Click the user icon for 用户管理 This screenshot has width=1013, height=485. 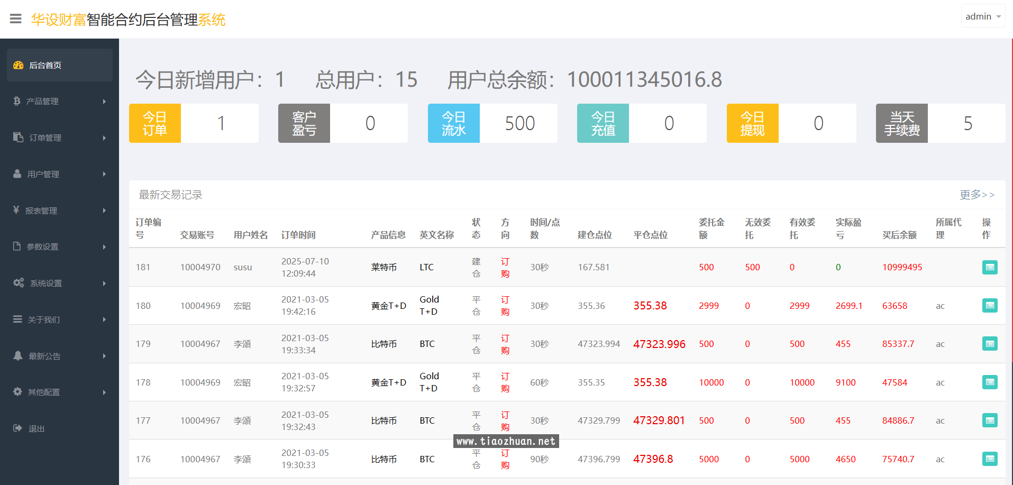click(17, 173)
